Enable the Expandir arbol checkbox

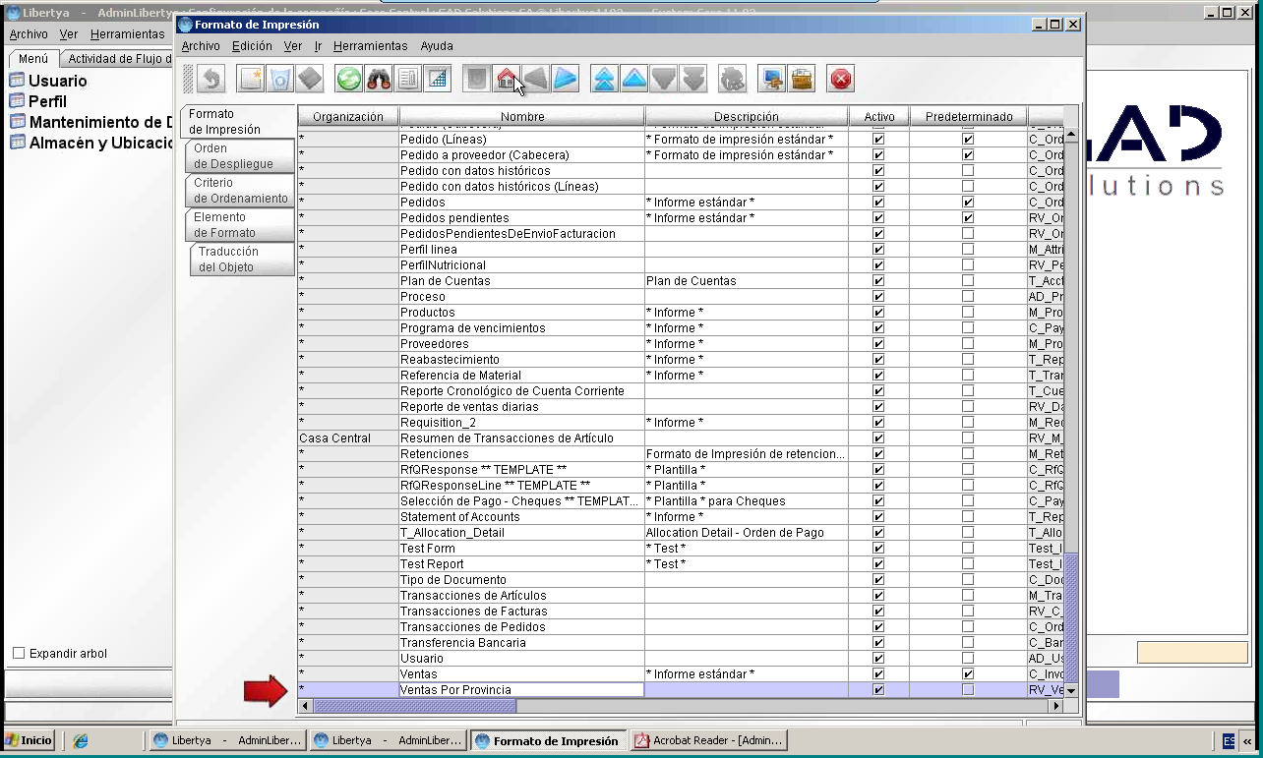click(x=19, y=654)
